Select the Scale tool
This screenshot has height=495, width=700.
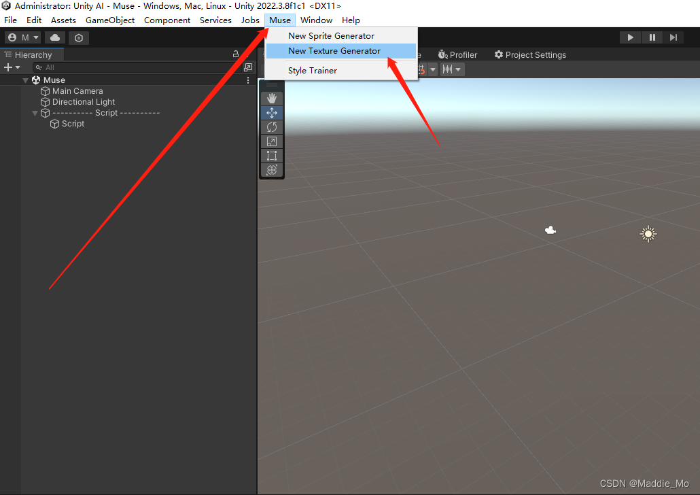(271, 141)
